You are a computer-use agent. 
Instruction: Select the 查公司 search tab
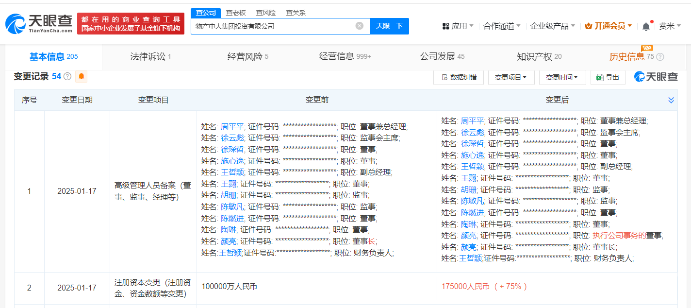coord(206,13)
